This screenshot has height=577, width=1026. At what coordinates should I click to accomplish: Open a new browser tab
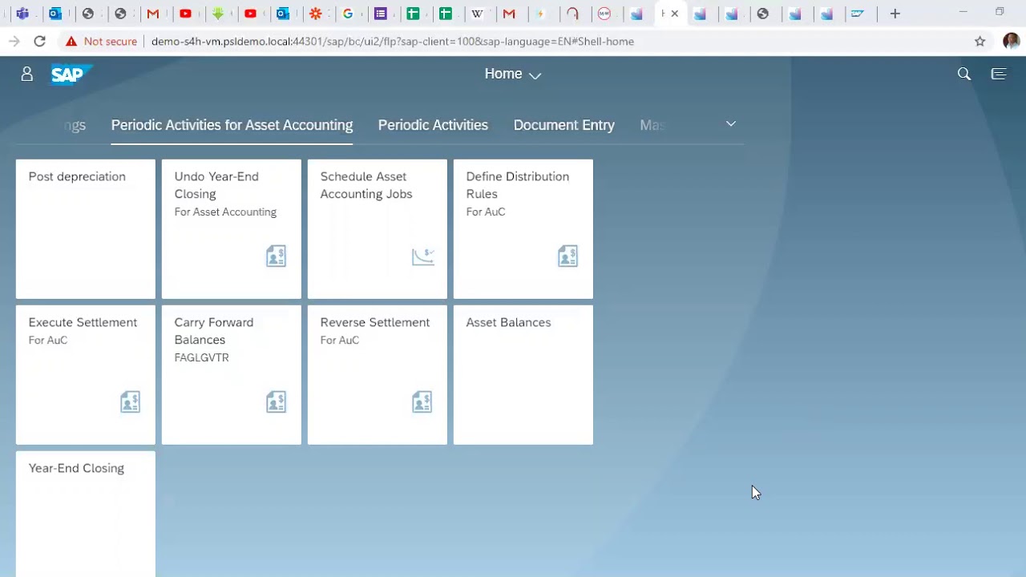tap(895, 14)
